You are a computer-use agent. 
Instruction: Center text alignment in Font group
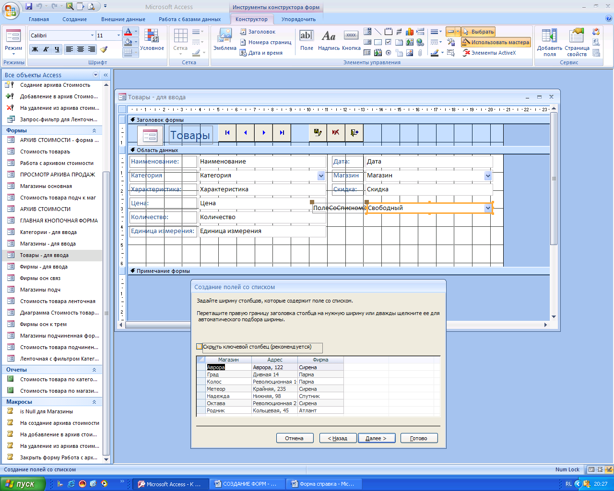click(x=80, y=49)
